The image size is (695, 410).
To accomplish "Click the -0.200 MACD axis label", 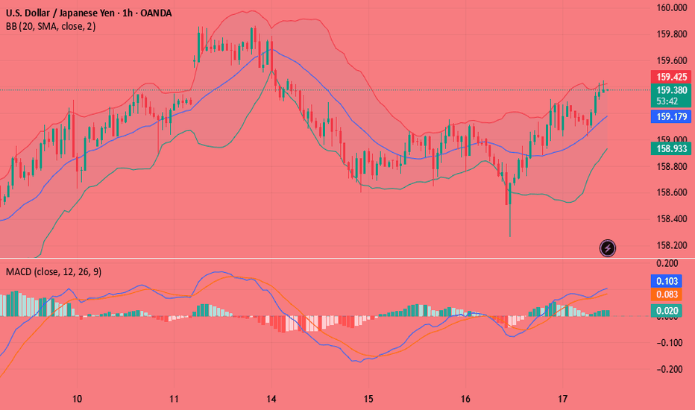I will 670,369.
